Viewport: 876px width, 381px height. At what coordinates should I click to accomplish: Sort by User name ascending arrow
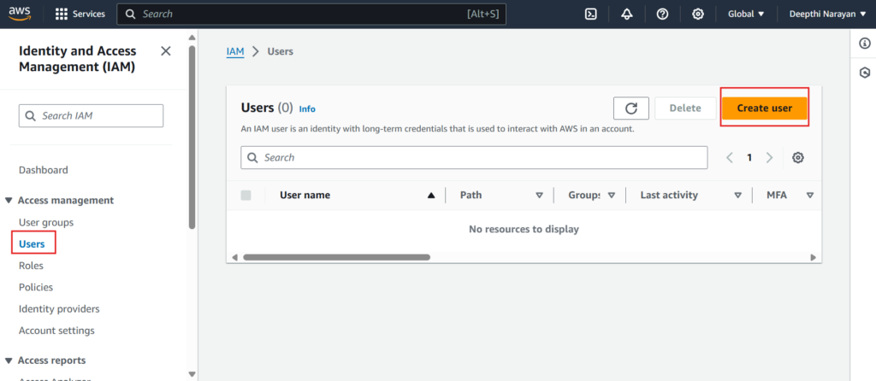pos(431,196)
